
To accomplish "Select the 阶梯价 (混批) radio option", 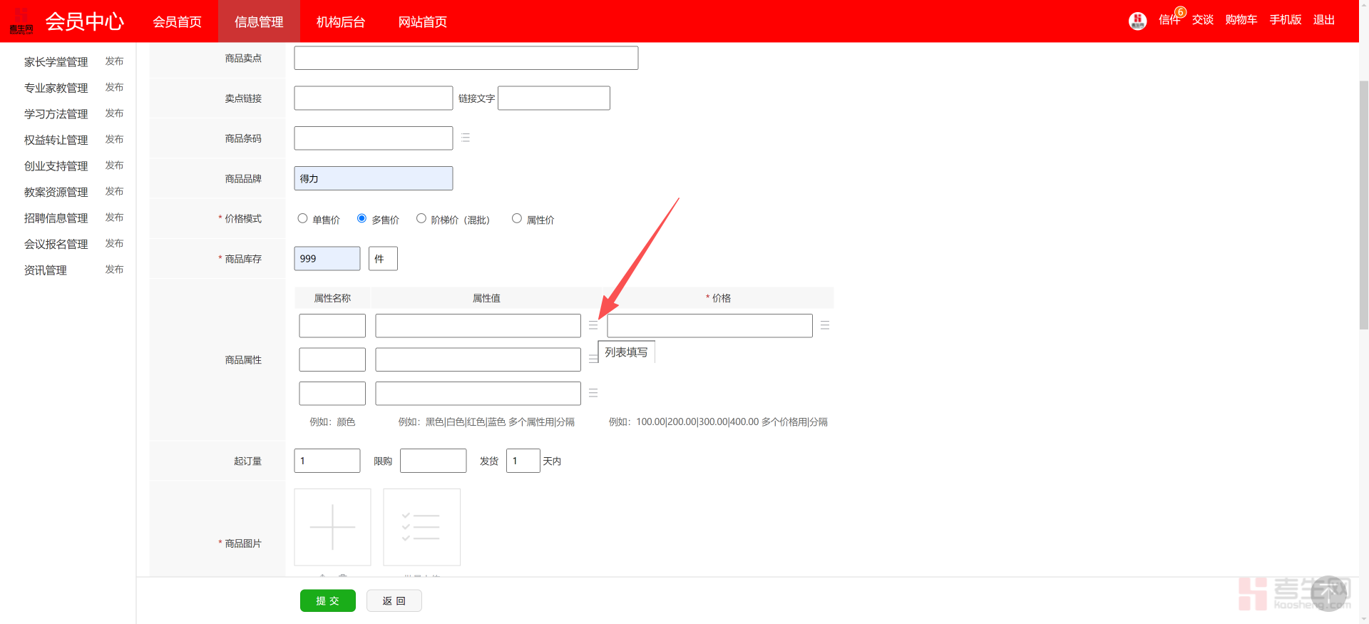I will [421, 218].
